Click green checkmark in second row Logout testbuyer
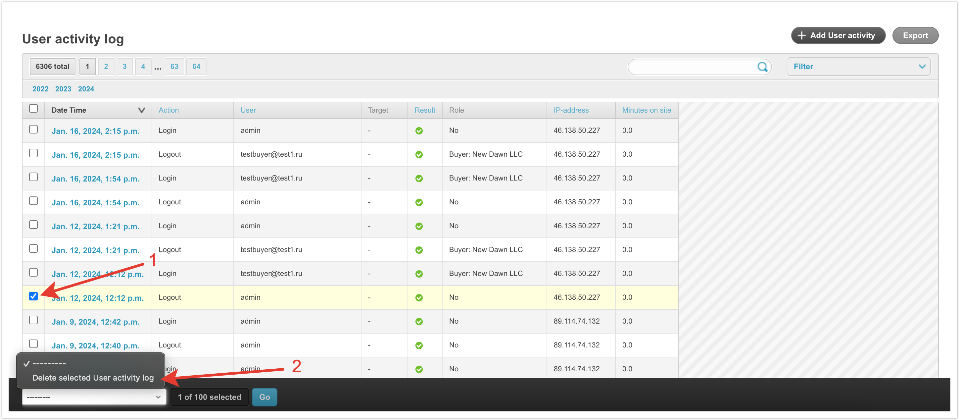 tap(419, 155)
